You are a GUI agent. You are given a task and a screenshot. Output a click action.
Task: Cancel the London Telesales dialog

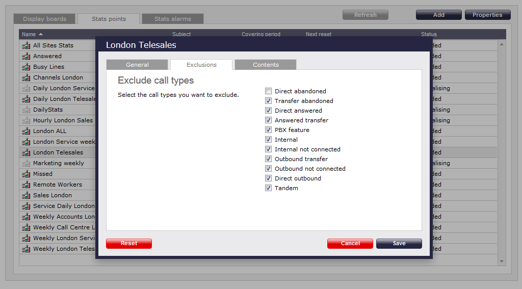[x=350, y=244]
